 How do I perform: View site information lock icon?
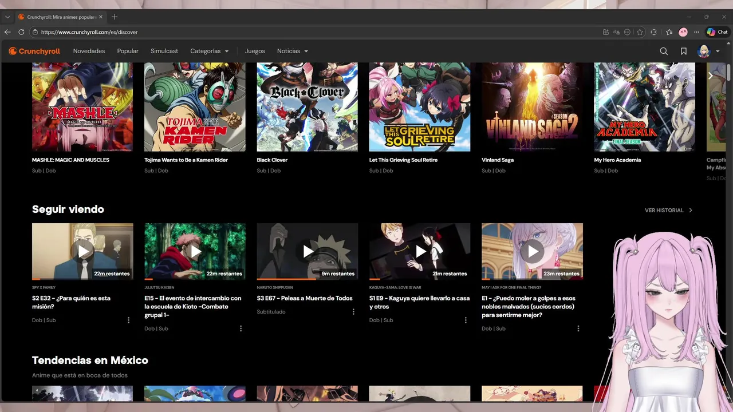tap(35, 32)
